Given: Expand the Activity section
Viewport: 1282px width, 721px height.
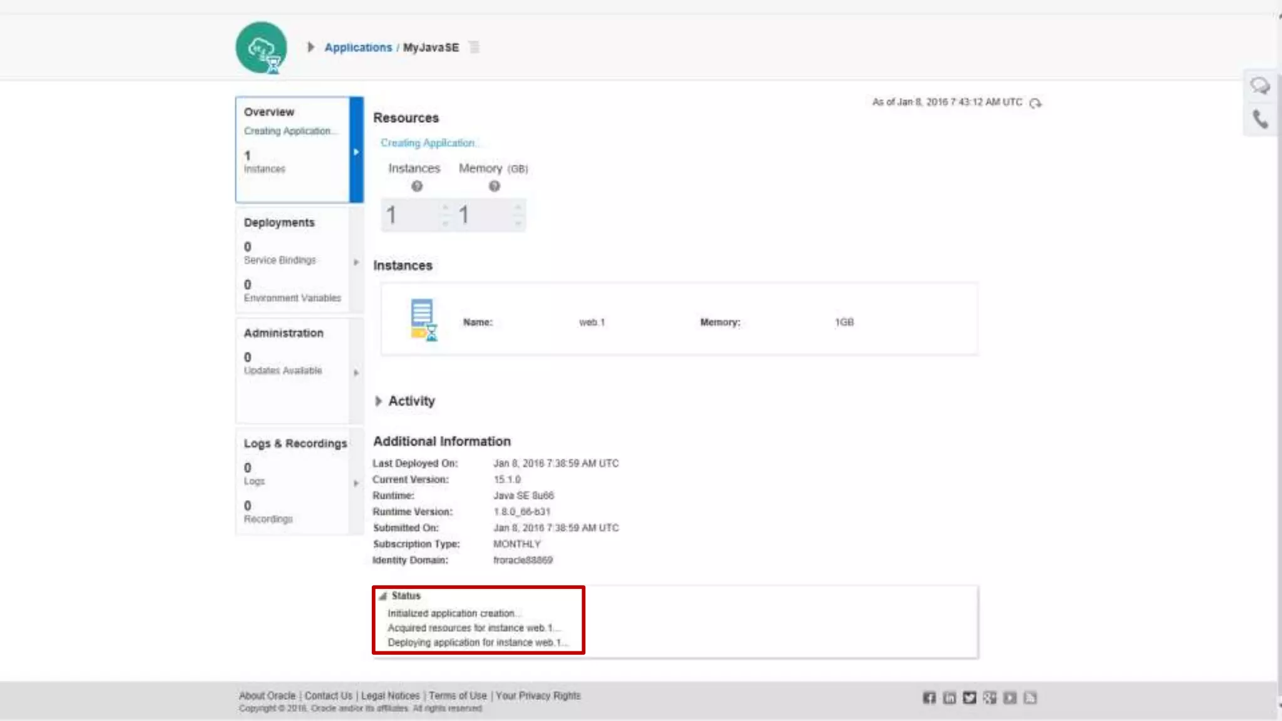Looking at the screenshot, I should pos(378,401).
